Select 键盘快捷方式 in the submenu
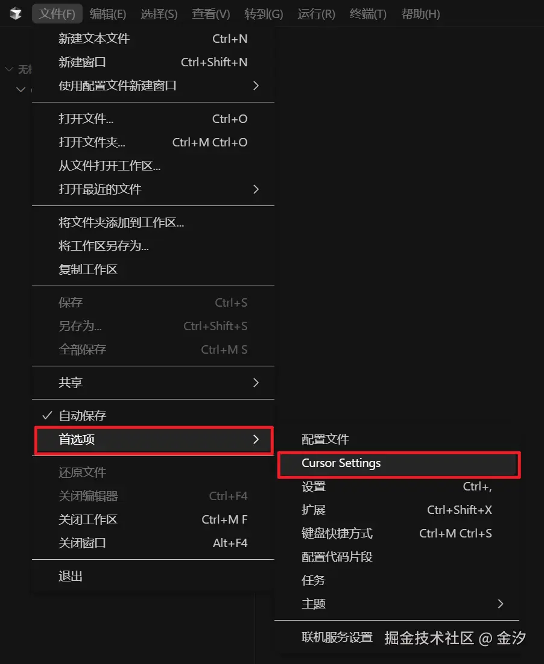544x664 pixels. pos(337,533)
